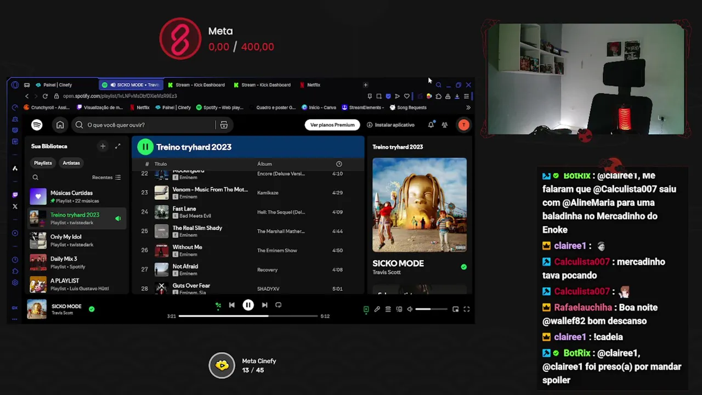The height and width of the screenshot is (395, 702).
Task: Switch to the Netflix browser tab
Action: [x=313, y=85]
